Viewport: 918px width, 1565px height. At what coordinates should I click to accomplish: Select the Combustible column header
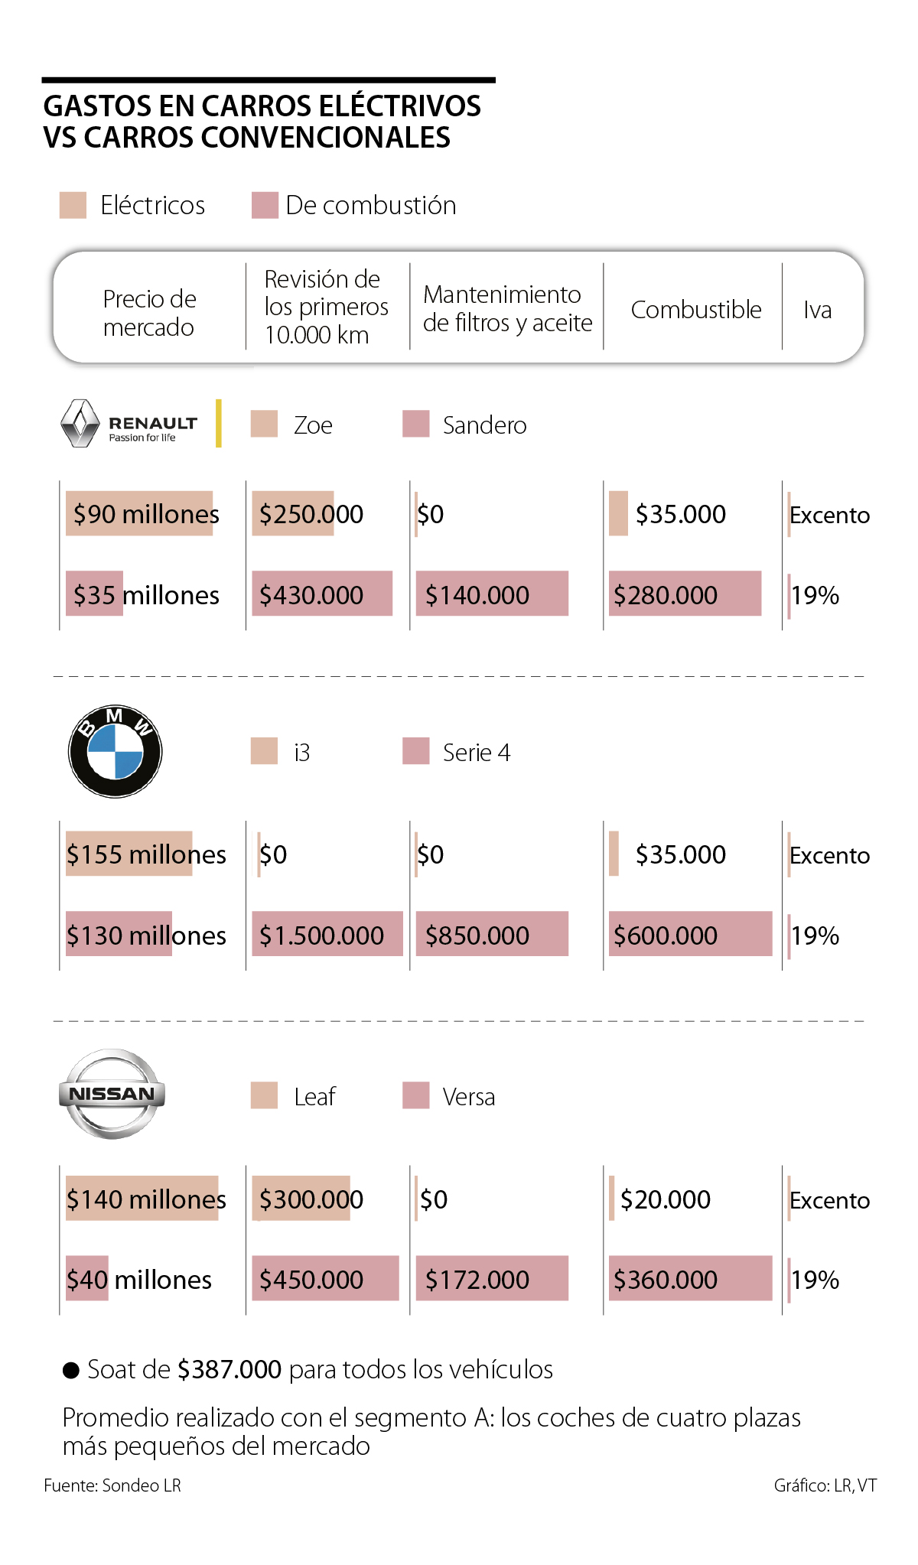pyautogui.click(x=695, y=310)
